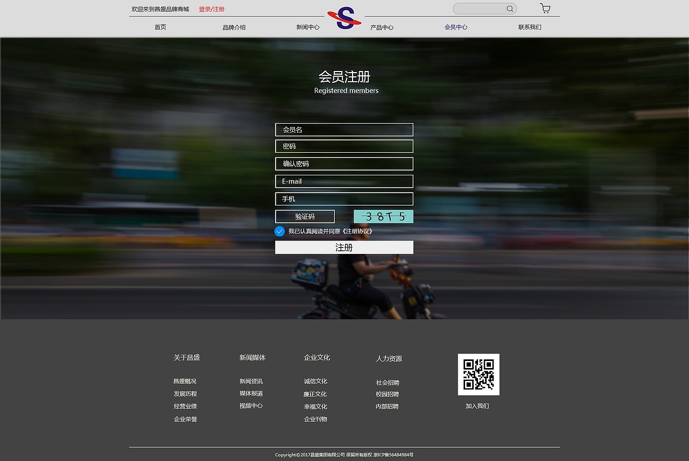
Task: Click the 会员注册 page title
Action: [344, 76]
